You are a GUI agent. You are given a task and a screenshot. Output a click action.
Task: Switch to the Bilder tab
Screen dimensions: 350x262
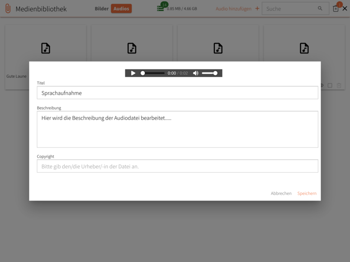101,9
